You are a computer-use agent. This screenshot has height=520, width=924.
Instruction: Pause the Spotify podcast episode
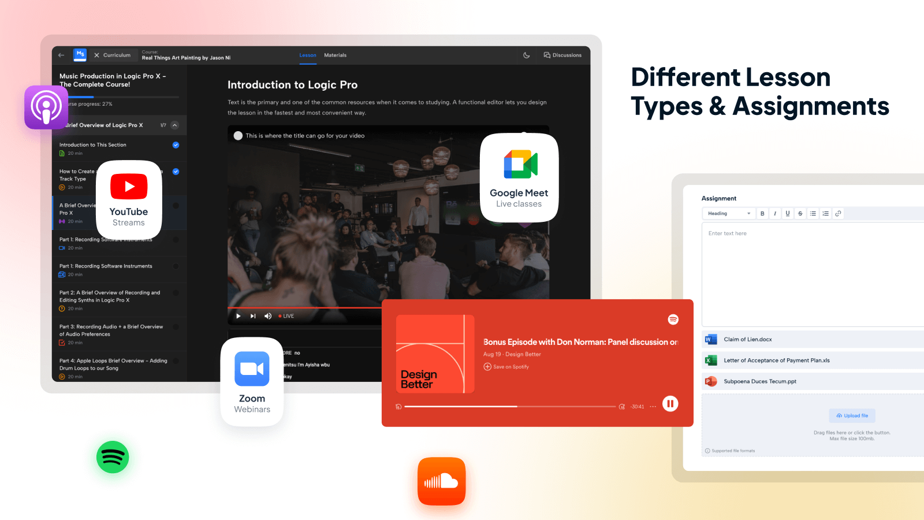click(670, 404)
